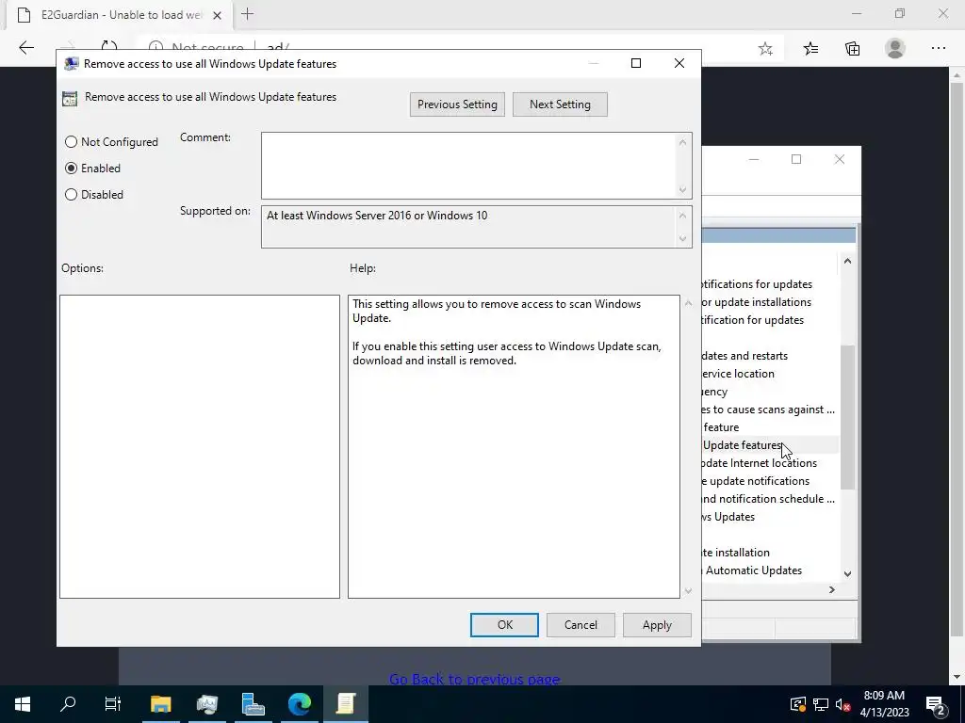This screenshot has height=723, width=965.
Task: Click the policy dialog title bar icon
Action: 72,64
